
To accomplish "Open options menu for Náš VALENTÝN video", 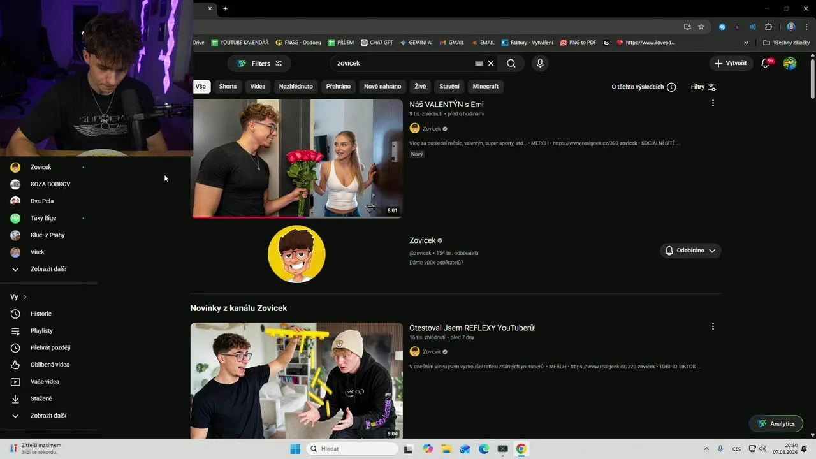I will pyautogui.click(x=713, y=103).
